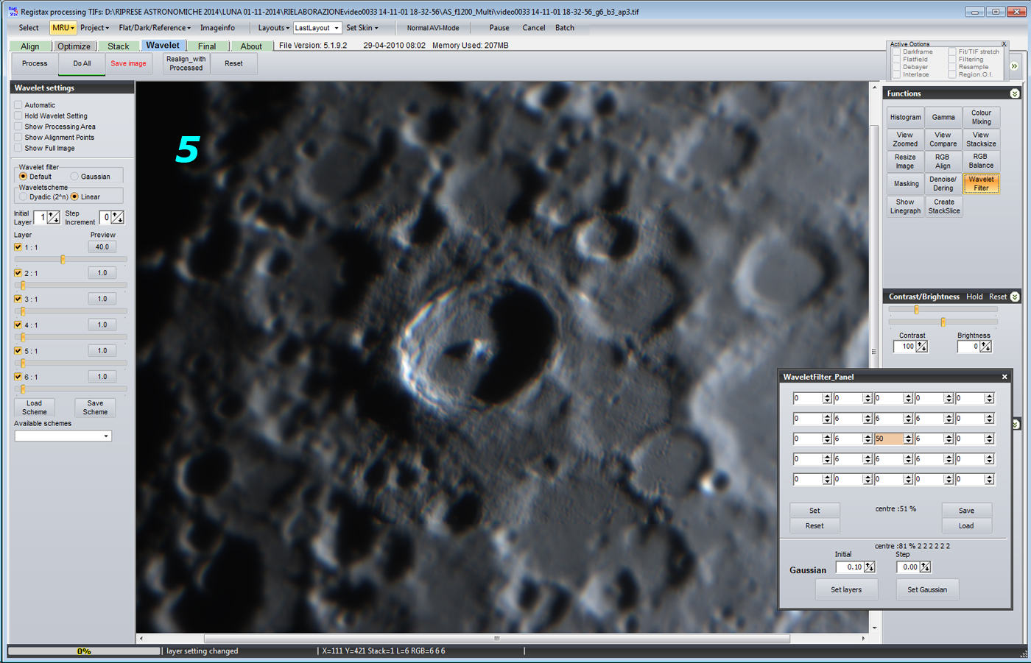
Task: Click the Brightness value spinner icon
Action: click(x=985, y=347)
